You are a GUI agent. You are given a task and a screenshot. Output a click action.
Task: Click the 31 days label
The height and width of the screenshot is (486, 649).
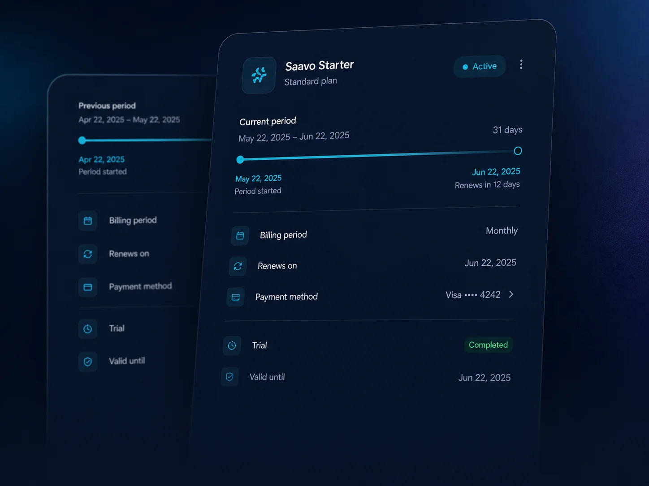click(508, 130)
